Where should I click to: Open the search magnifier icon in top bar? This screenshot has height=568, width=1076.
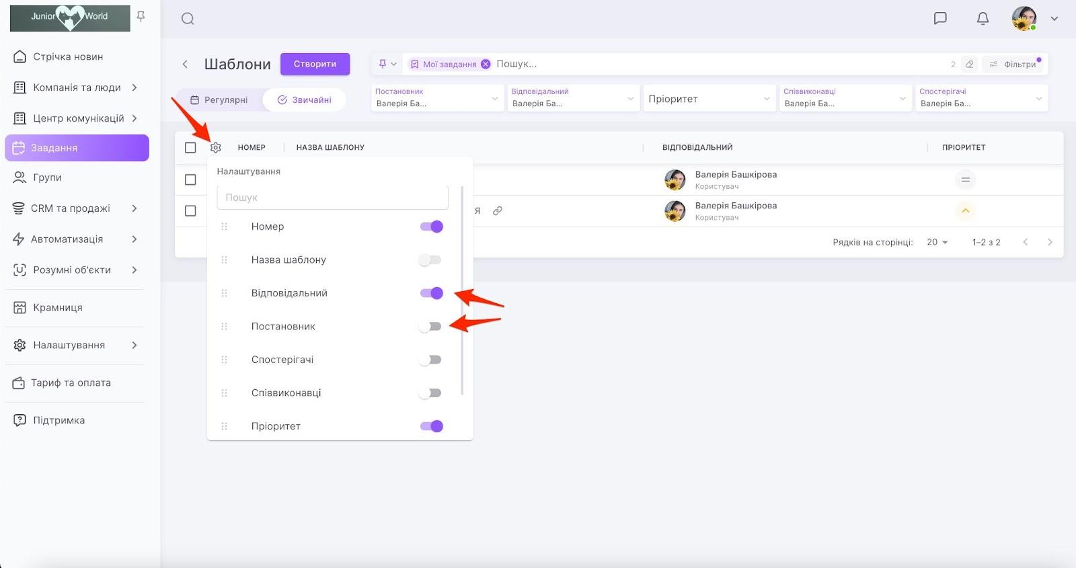188,19
